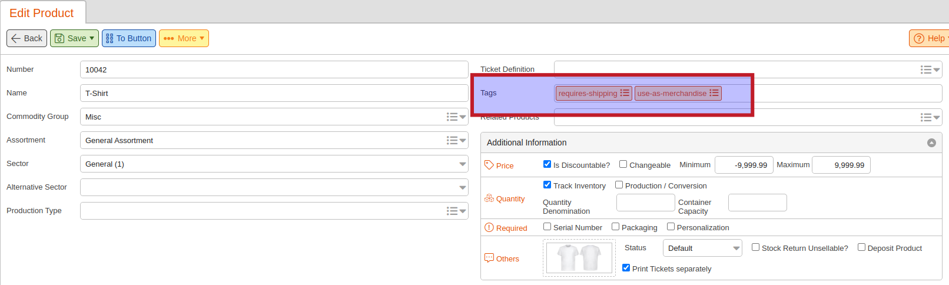
Task: Uncheck the Is Discountable checkbox
Action: (x=547, y=164)
